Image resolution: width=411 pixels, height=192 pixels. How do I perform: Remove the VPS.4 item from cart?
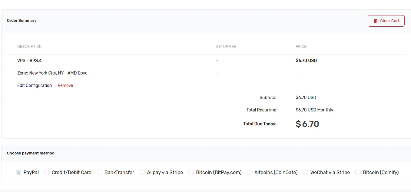65,85
